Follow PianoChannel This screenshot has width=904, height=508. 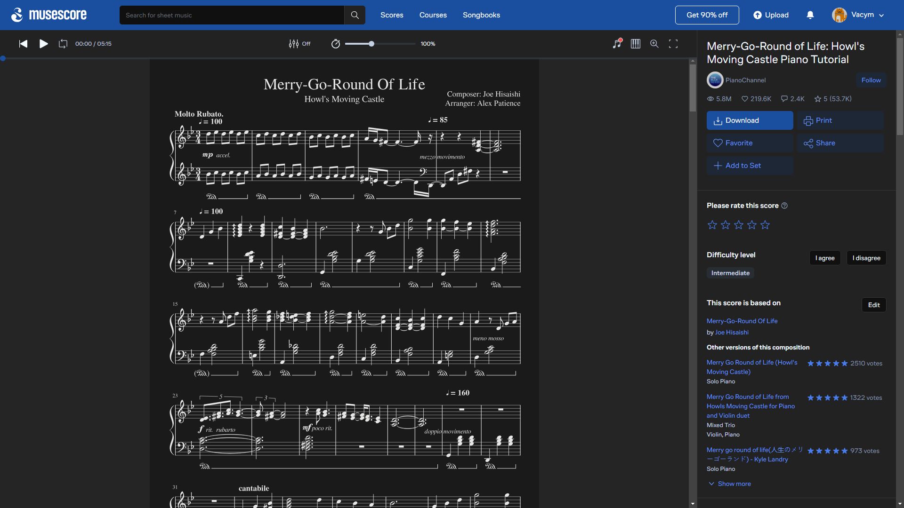pyautogui.click(x=871, y=80)
